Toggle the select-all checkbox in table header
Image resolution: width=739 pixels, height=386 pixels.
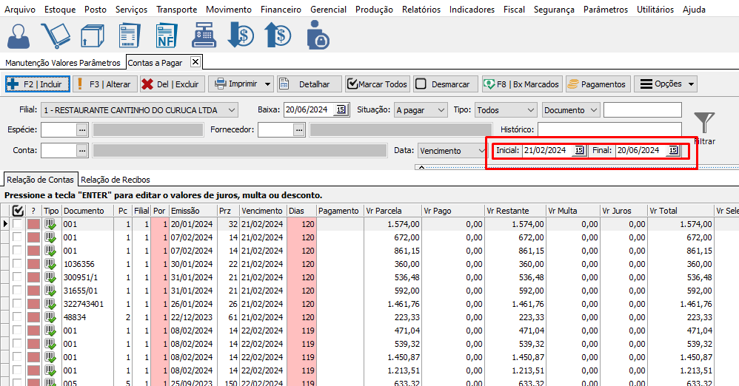point(18,211)
